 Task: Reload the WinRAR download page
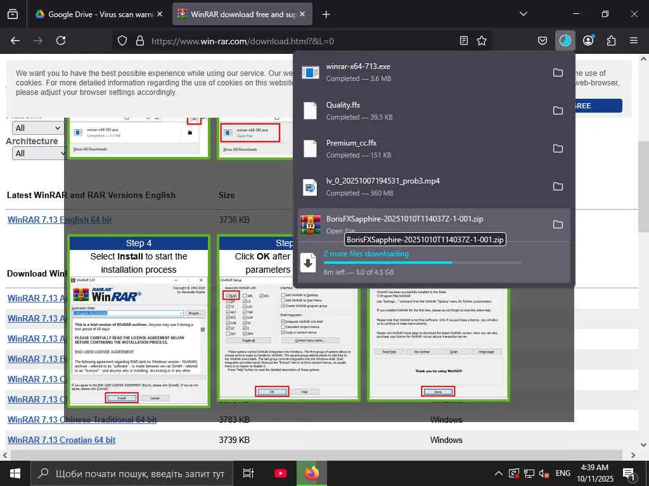tap(61, 40)
